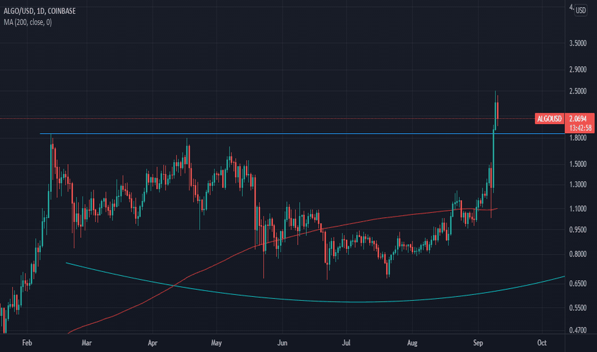Click the 3.5000 price axis label
The height and width of the screenshot is (352, 597).
pyautogui.click(x=578, y=44)
